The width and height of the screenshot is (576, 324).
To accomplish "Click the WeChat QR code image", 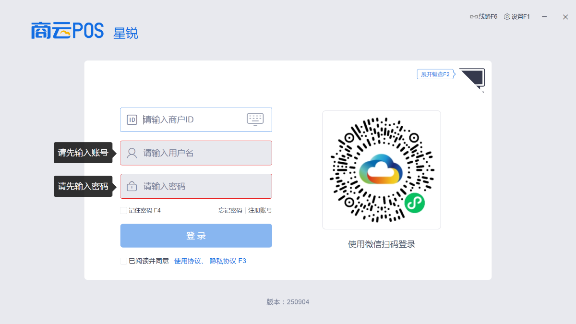I will 382,170.
